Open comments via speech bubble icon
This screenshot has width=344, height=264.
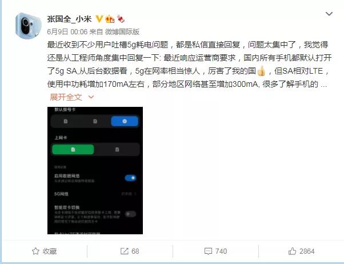(x=208, y=251)
